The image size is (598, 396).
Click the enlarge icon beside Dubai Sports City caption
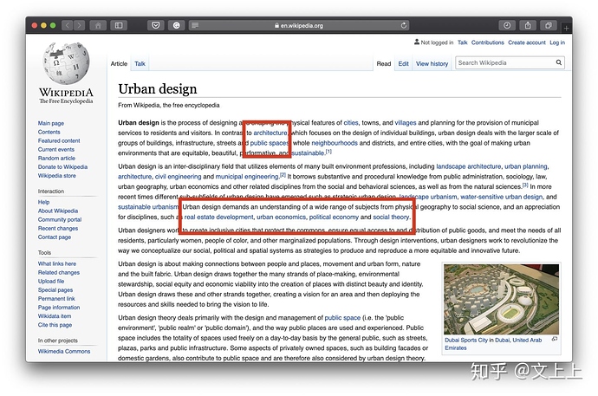[x=555, y=339]
